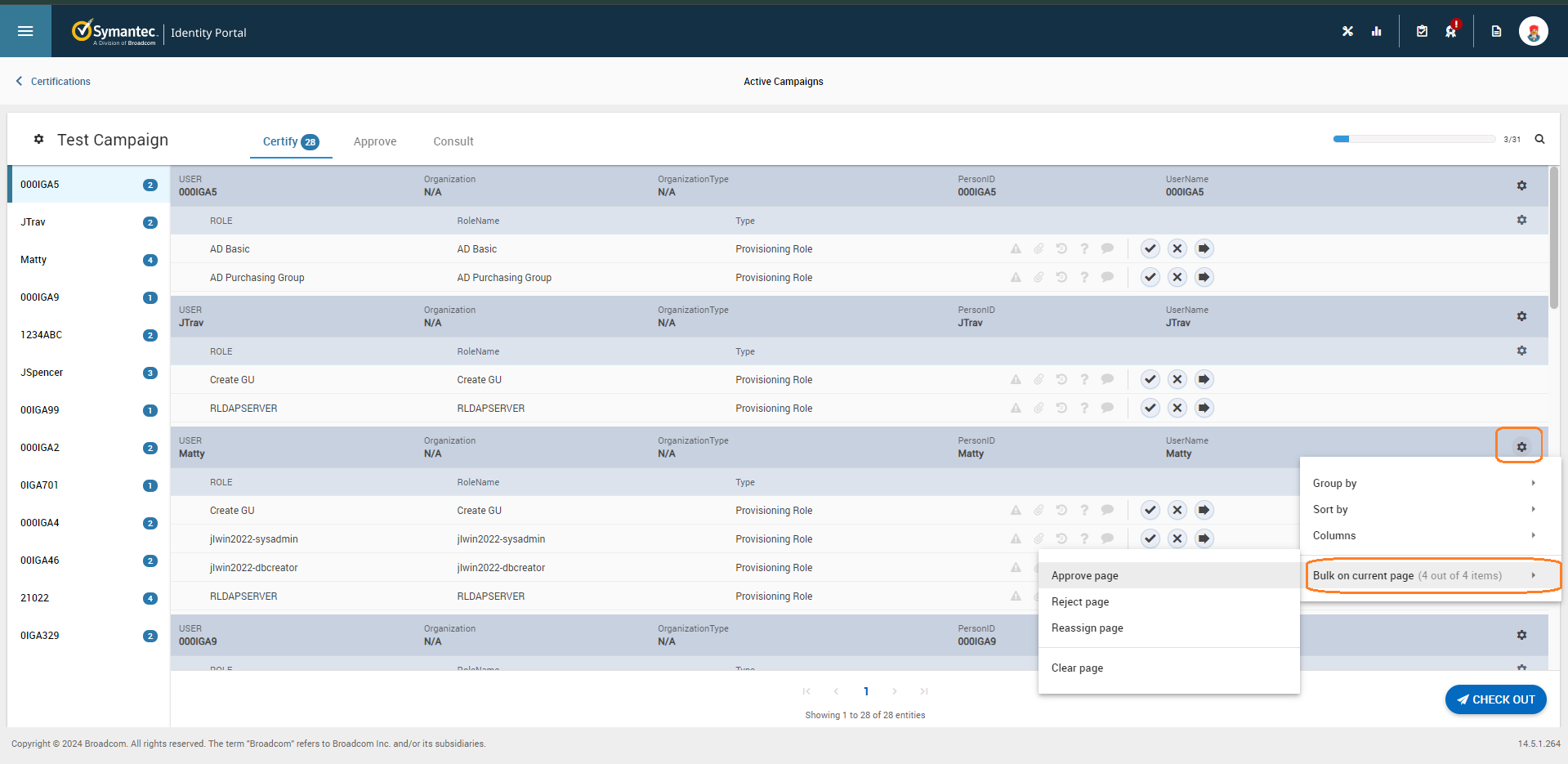The image size is (1568, 764).
Task: Click the search magnifier icon
Action: click(x=1539, y=139)
